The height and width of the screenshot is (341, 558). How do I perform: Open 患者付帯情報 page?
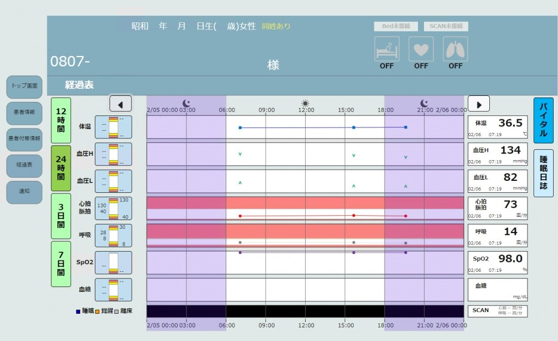click(x=24, y=139)
